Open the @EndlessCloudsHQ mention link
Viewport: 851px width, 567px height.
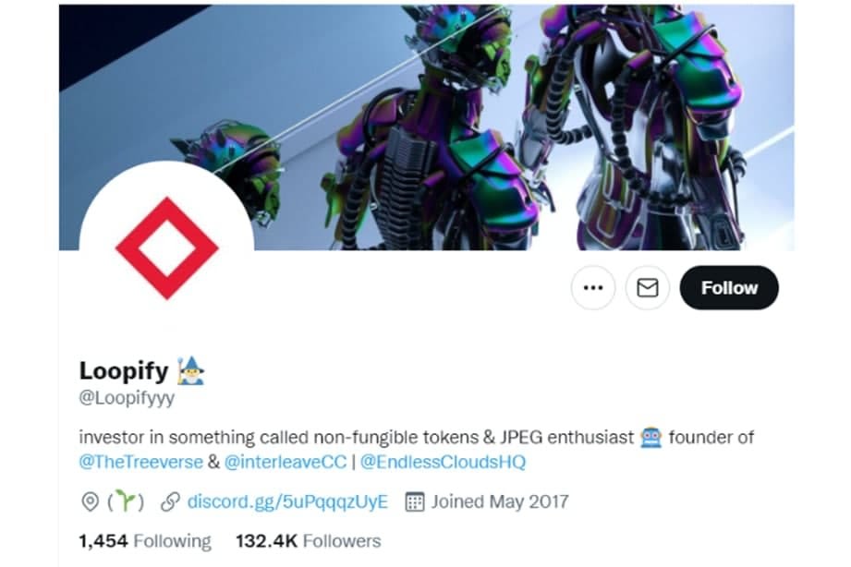[x=443, y=462]
